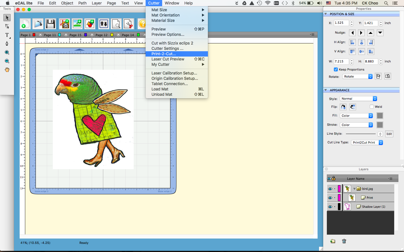Viewport: 404px width, 252px height.
Task: Flip selection vertically
Action: [x=353, y=107]
